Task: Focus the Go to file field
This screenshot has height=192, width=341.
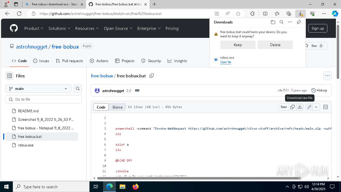Action: click(x=44, y=99)
